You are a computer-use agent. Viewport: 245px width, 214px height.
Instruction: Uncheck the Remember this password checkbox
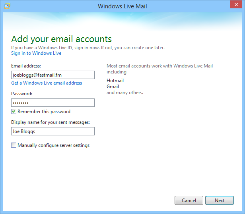pos(14,112)
